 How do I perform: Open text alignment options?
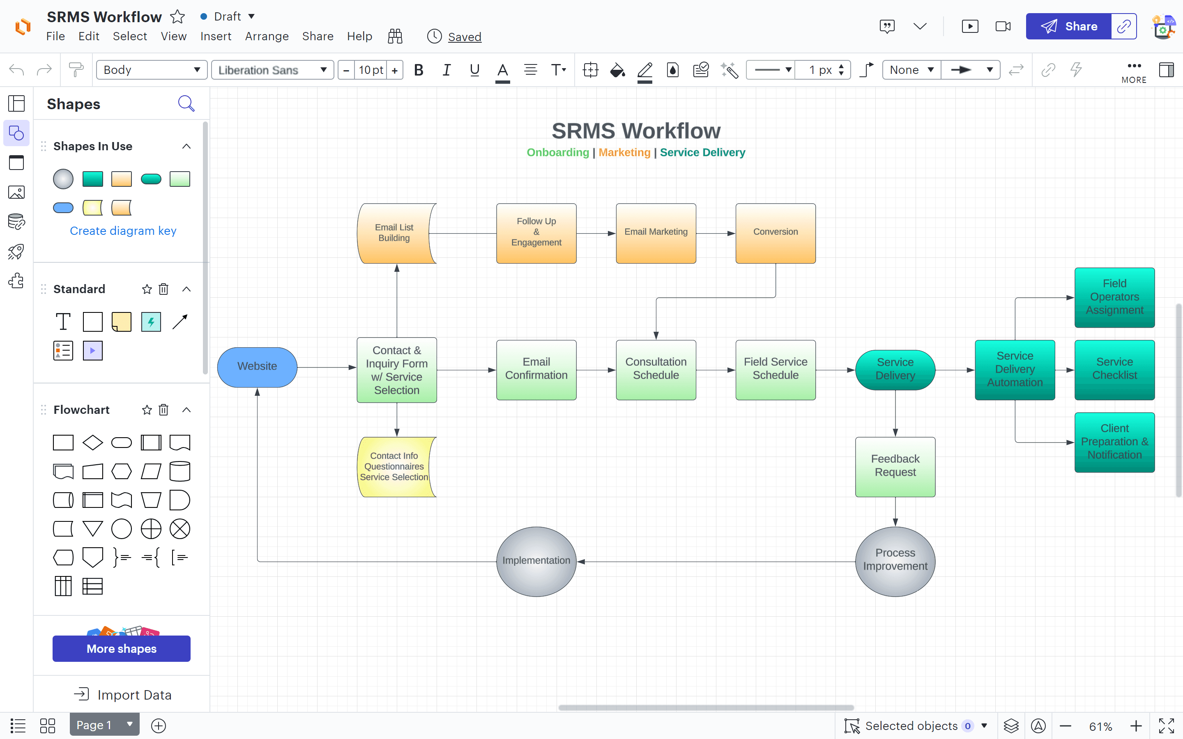(530, 70)
